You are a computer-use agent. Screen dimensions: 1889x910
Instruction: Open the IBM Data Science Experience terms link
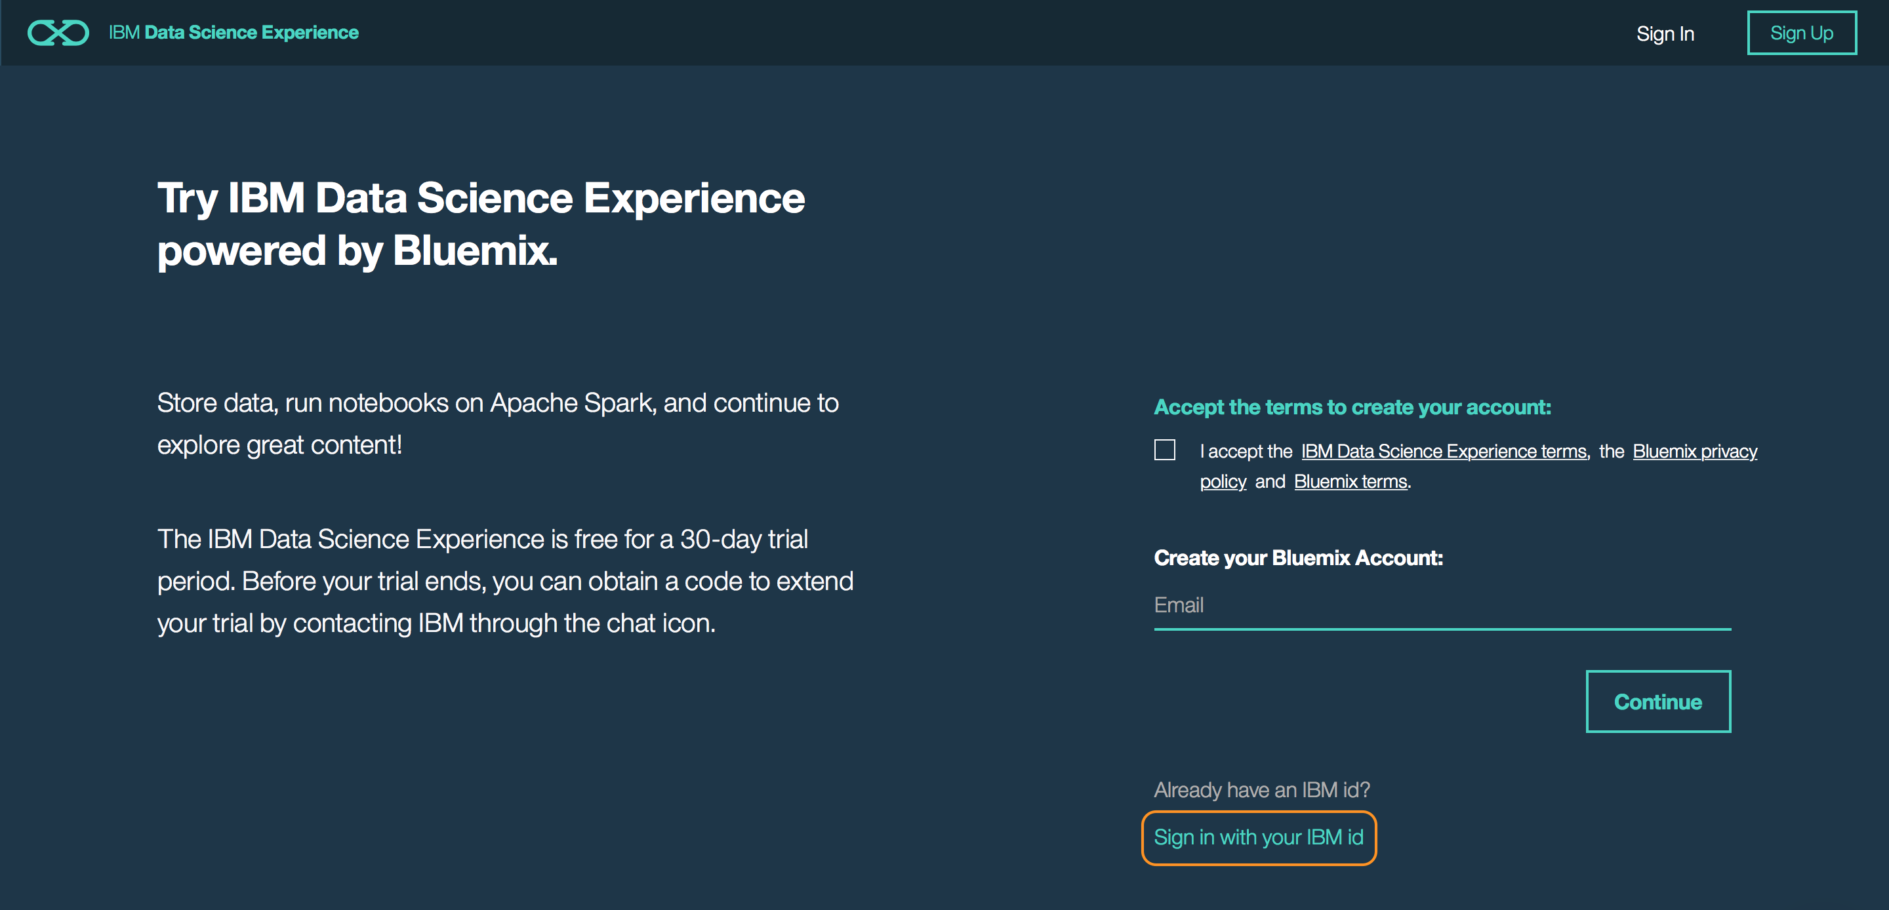point(1443,451)
